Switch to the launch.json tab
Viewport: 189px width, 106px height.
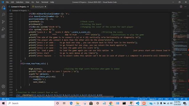click(39, 7)
